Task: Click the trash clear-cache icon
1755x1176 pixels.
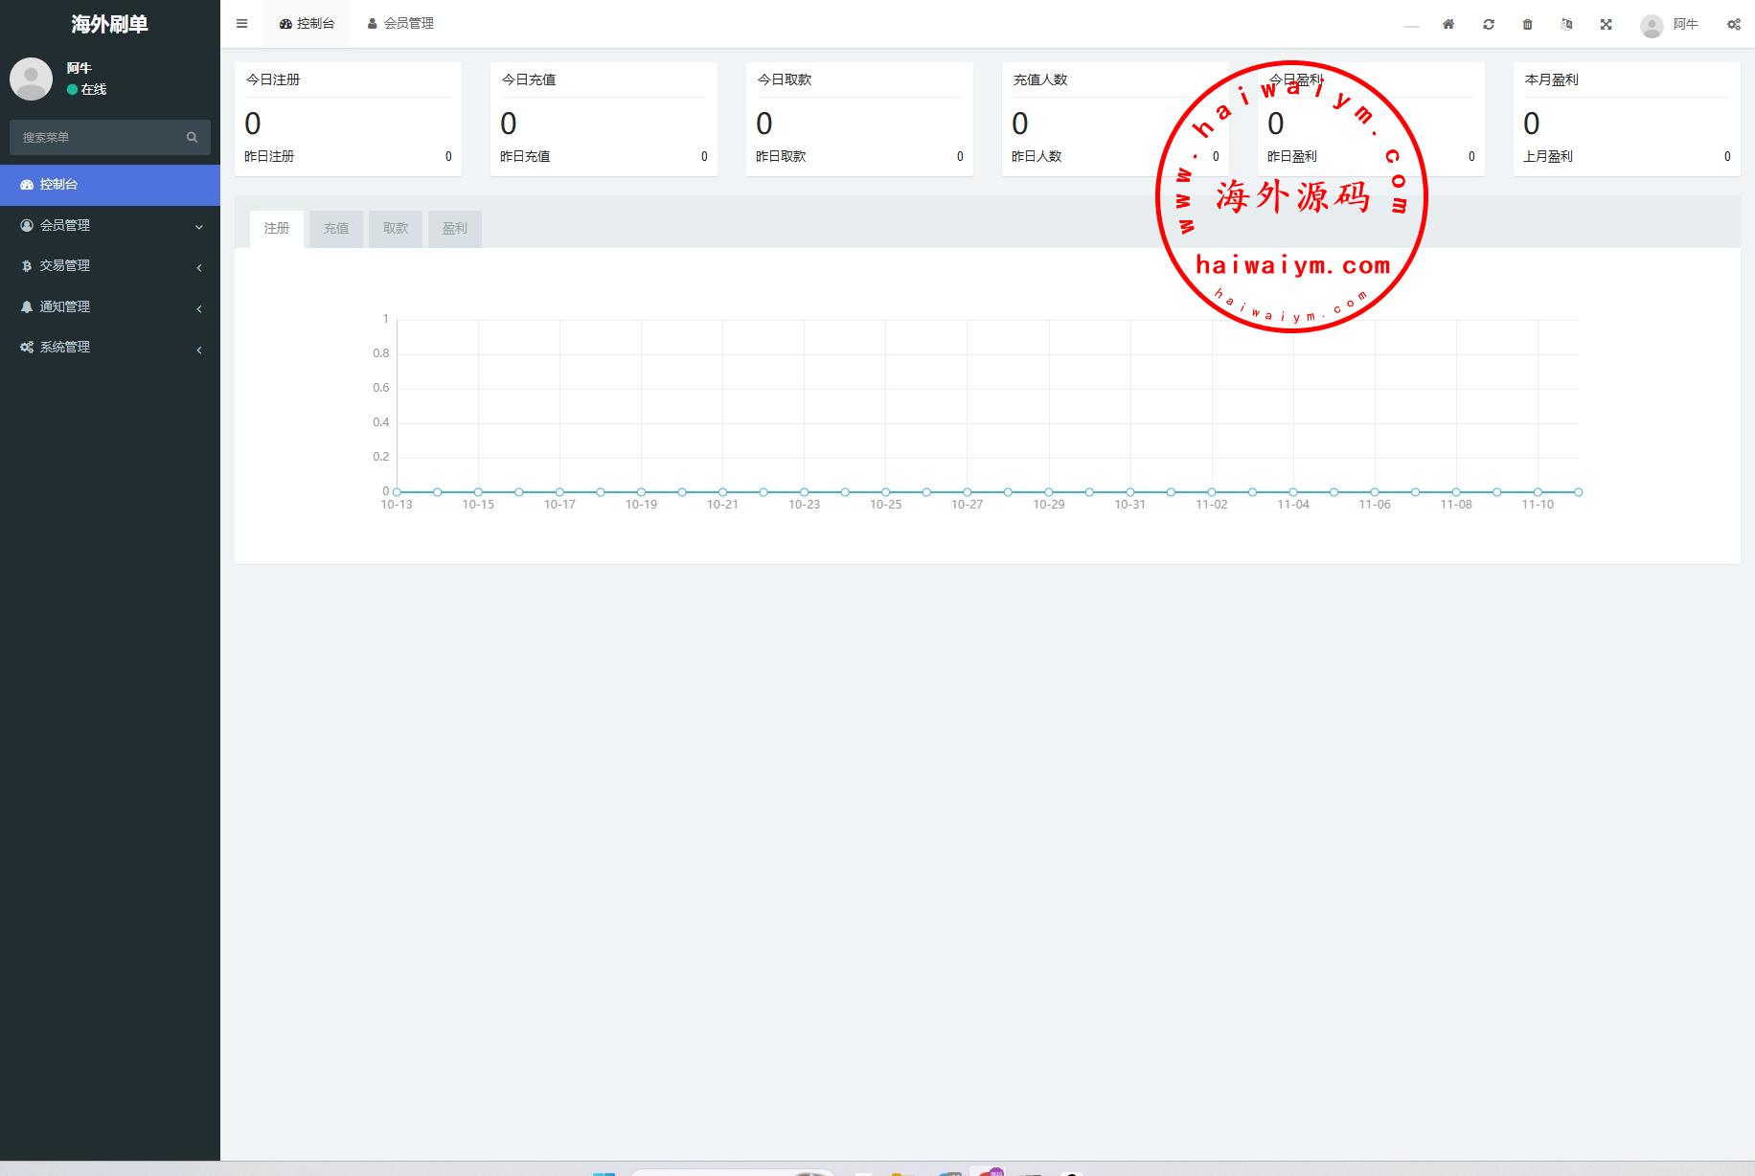Action: click(1527, 24)
